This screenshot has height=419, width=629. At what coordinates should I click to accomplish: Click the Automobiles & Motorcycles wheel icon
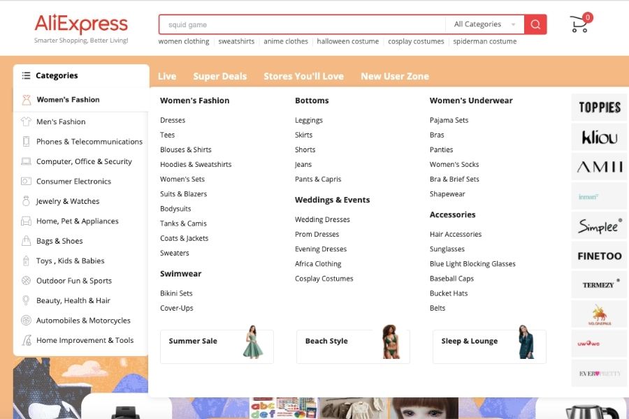[x=26, y=321]
